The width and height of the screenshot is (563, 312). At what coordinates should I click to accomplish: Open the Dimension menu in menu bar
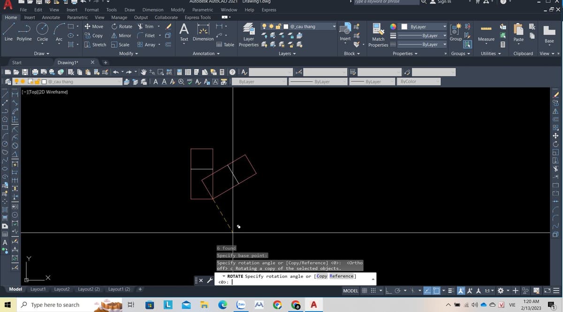(x=153, y=9)
